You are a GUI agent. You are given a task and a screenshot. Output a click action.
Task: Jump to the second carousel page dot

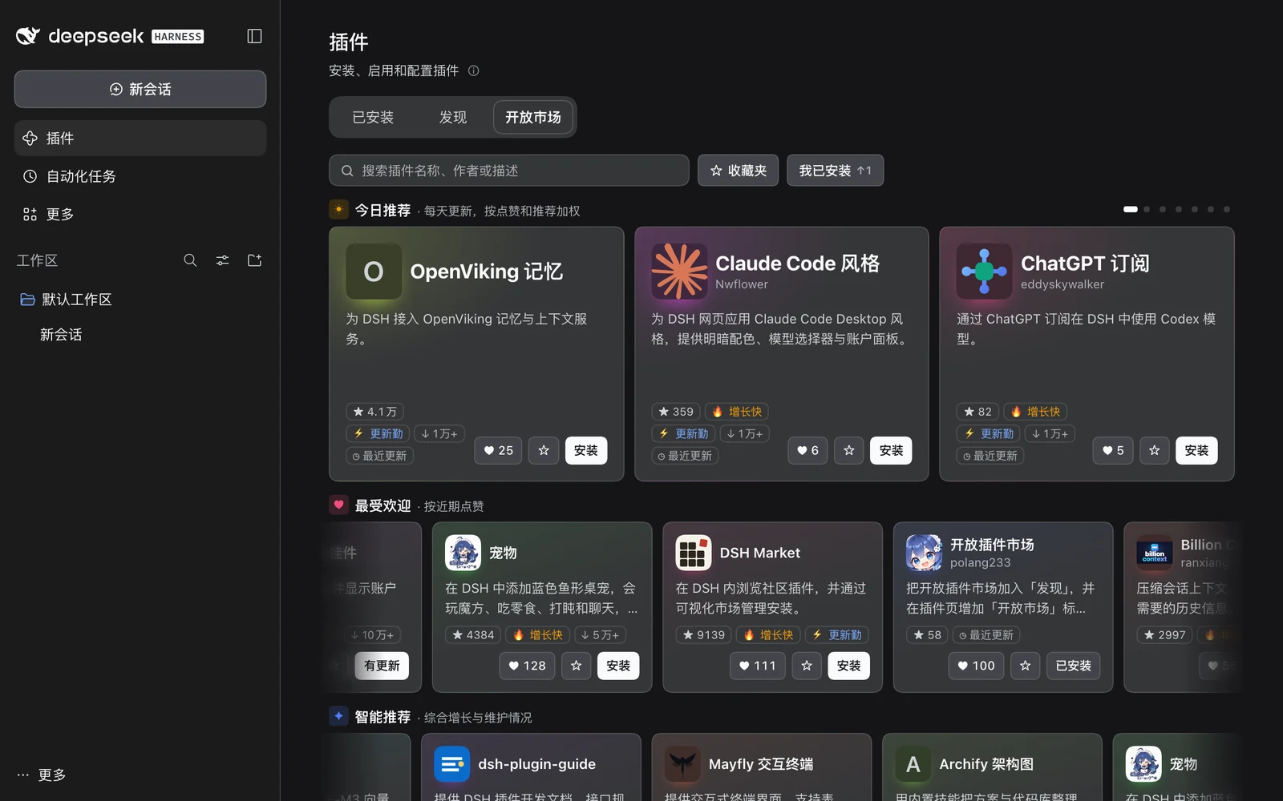pos(1147,209)
